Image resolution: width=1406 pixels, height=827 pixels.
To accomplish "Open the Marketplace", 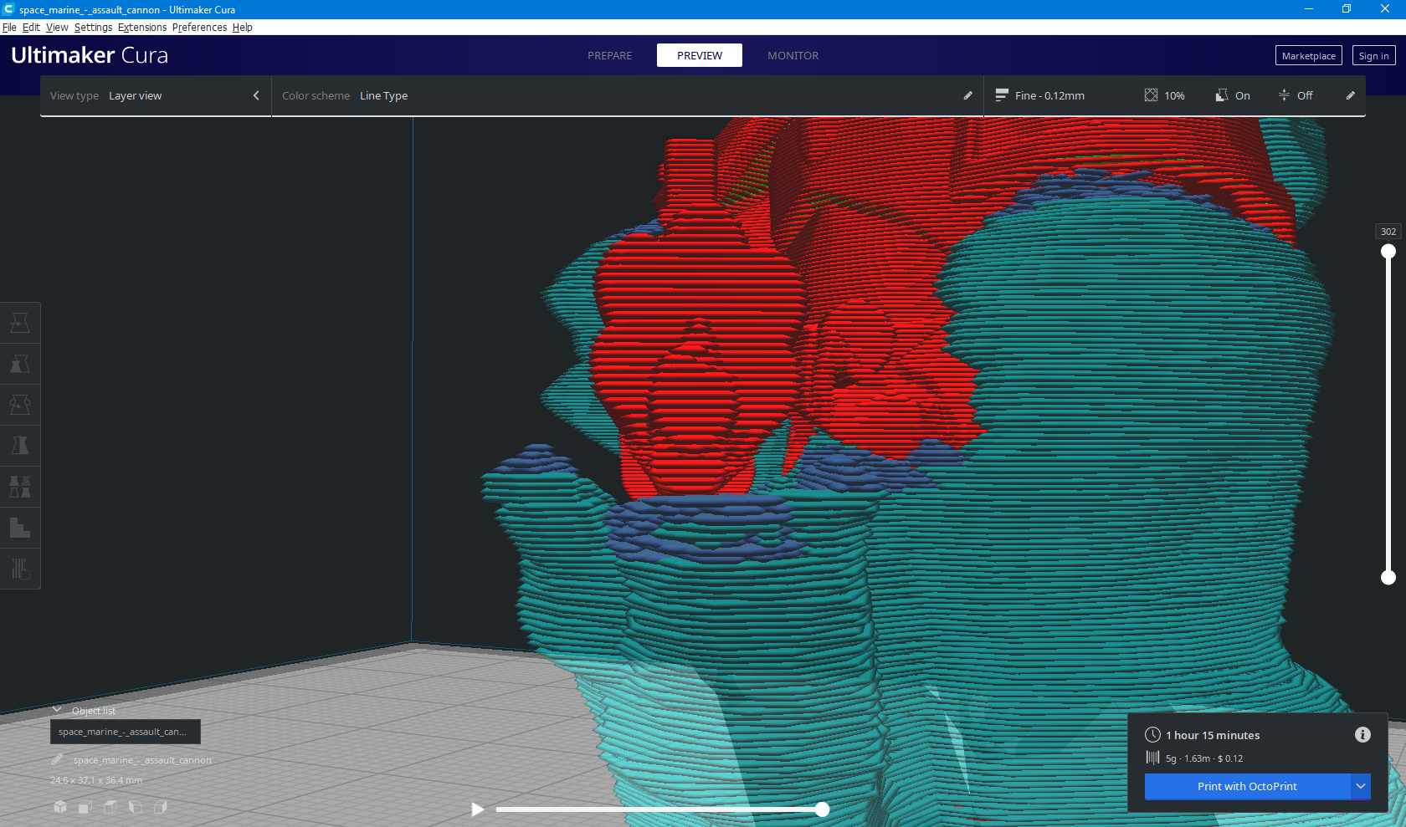I will pos(1309,55).
